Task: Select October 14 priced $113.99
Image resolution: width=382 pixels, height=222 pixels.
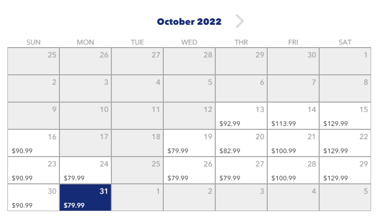Action: (293, 115)
